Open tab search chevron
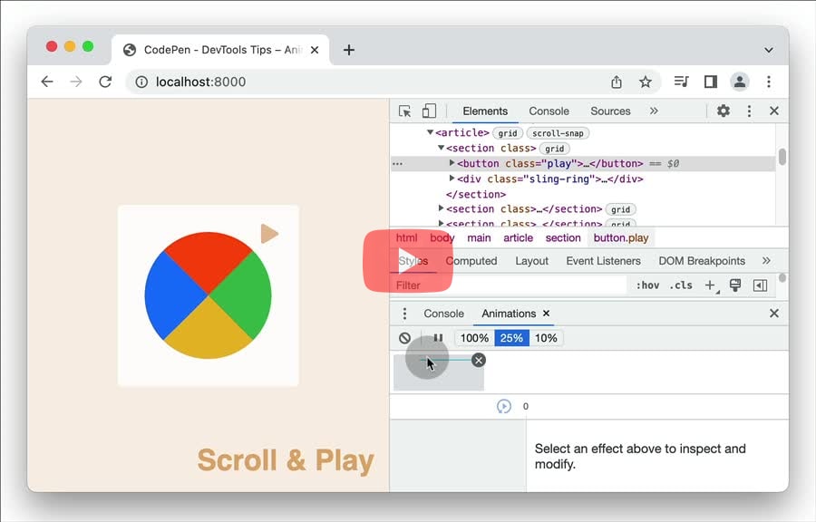This screenshot has height=522, width=816. point(769,51)
